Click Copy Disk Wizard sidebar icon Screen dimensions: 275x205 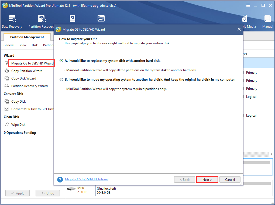(x=7, y=78)
